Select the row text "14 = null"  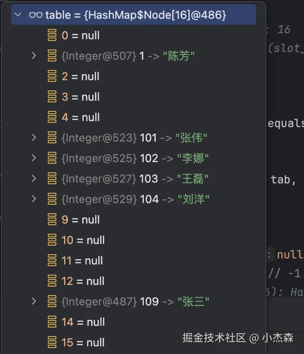[83, 322]
